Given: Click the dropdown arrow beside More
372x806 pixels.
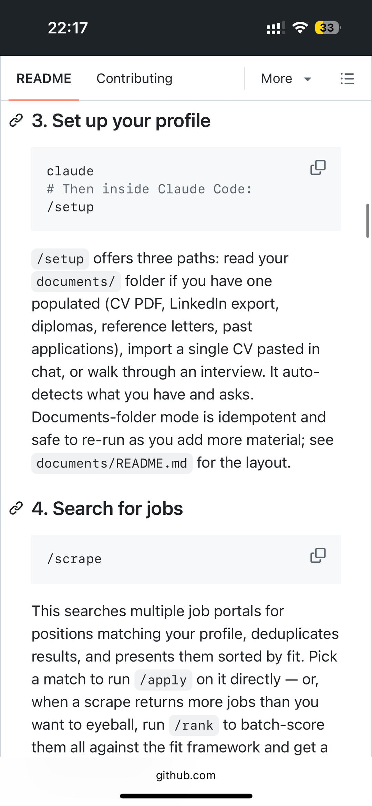Looking at the screenshot, I should point(308,79).
